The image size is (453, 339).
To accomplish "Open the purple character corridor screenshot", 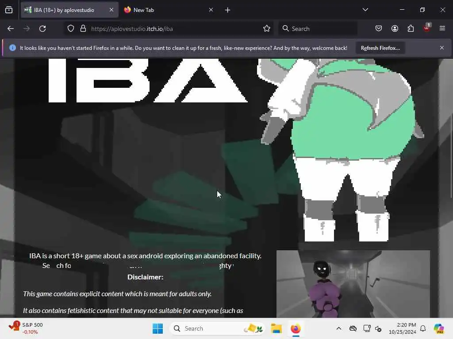I will [353, 284].
